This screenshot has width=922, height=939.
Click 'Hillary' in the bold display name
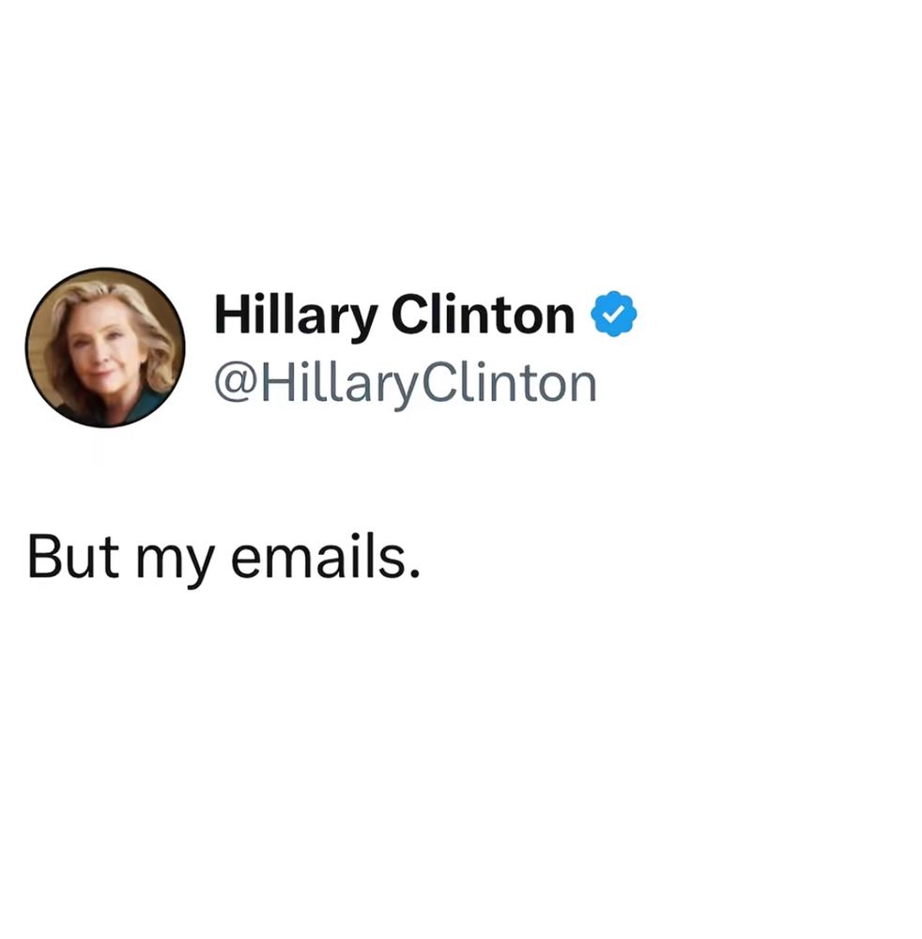(x=296, y=316)
